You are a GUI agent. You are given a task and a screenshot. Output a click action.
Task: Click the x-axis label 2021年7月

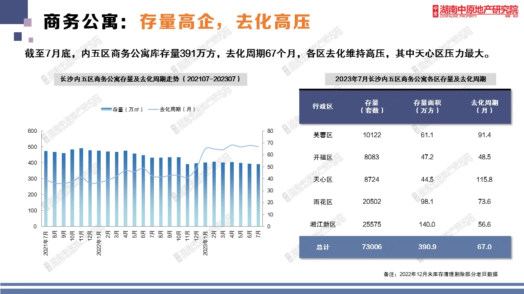click(46, 243)
